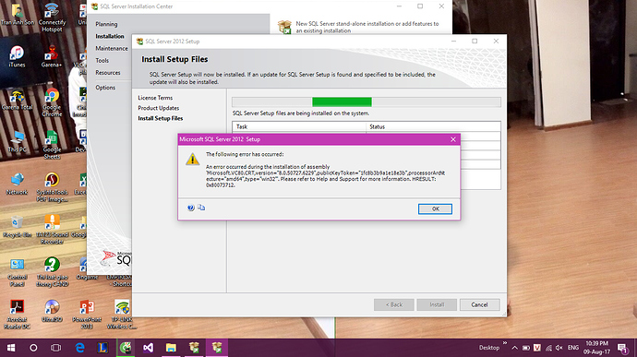
Task: Open the Action Center notification icon
Action: [622, 348]
